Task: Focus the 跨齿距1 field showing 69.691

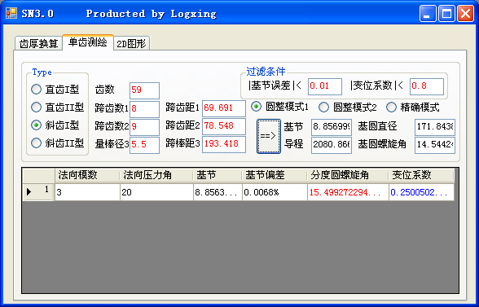Action: pyautogui.click(x=224, y=108)
